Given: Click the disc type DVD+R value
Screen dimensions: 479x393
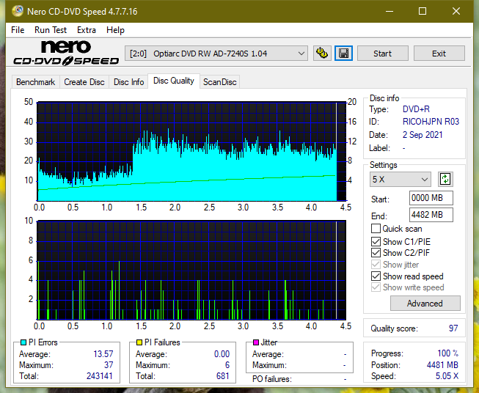Looking at the screenshot, I should [416, 109].
